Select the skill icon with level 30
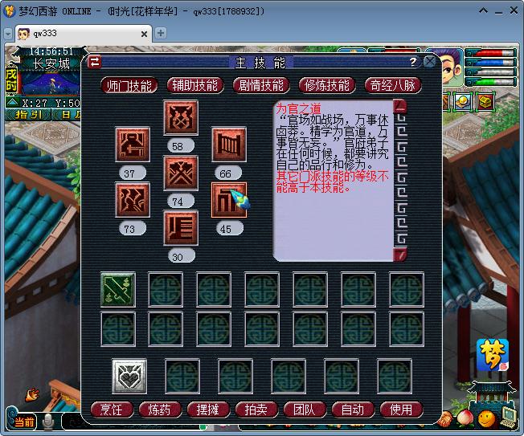The width and height of the screenshot is (524, 436). (181, 228)
